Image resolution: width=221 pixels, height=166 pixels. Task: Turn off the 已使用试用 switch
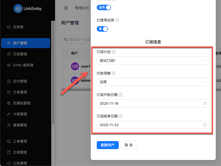click(102, 29)
